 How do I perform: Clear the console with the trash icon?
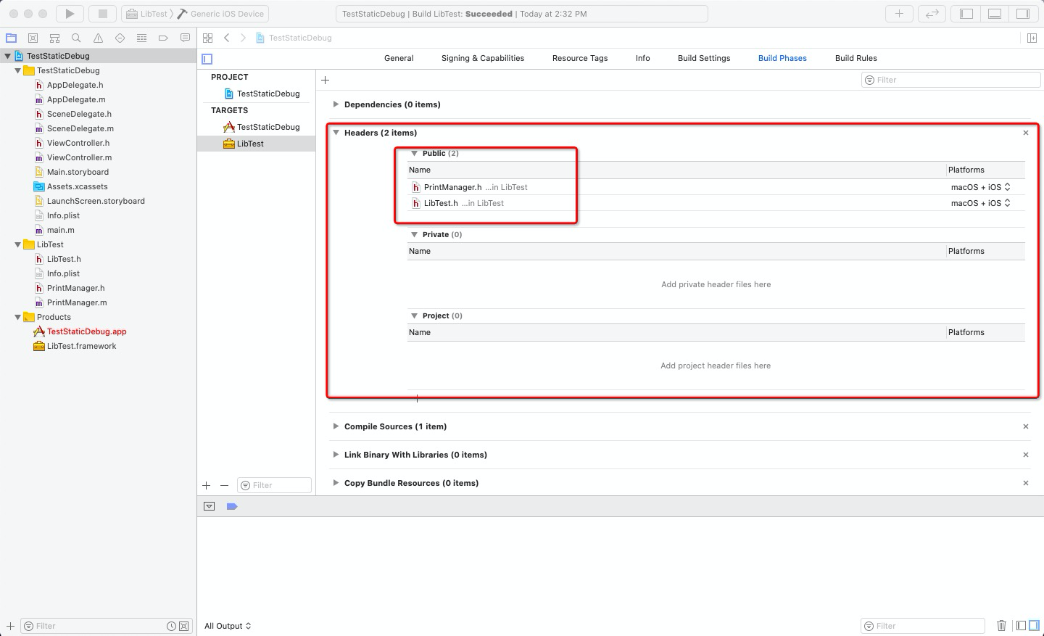tap(1001, 625)
